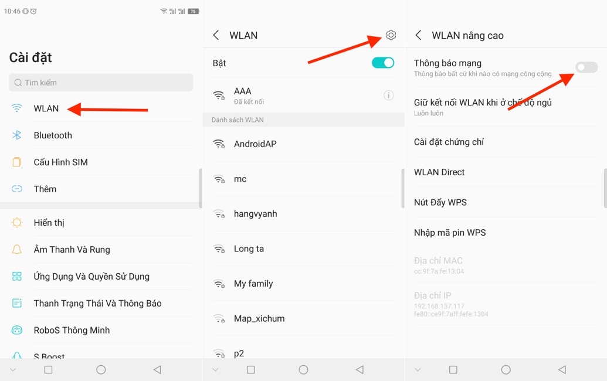Select the WLAN icon in Cài đặt sidebar

(x=16, y=108)
